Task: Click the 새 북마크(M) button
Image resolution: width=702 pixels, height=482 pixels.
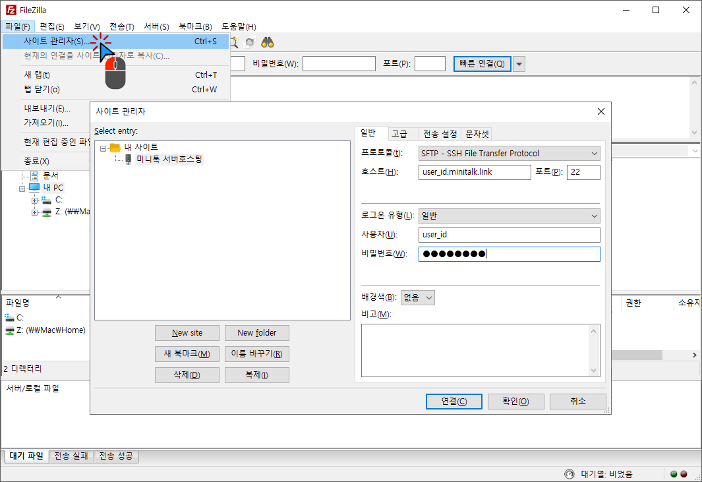Action: click(x=187, y=354)
